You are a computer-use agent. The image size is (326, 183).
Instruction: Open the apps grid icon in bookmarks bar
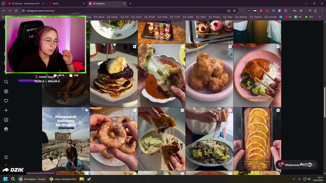tap(3, 17)
